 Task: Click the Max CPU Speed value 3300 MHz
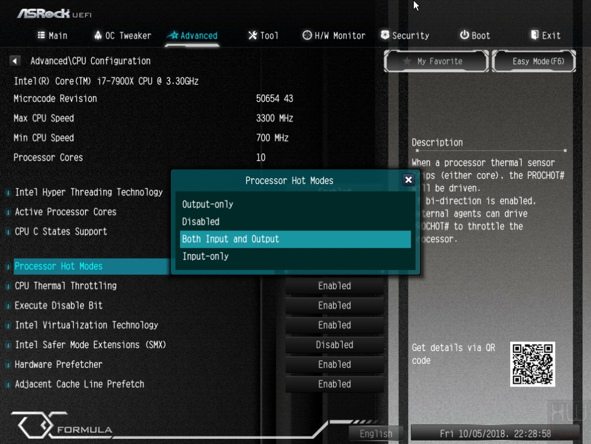(274, 118)
